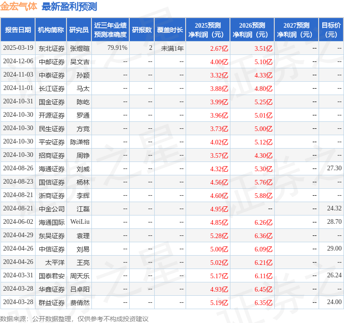Screen dimensions: 344x323
Task: Select the 目标价 column header
Action: click(331, 30)
